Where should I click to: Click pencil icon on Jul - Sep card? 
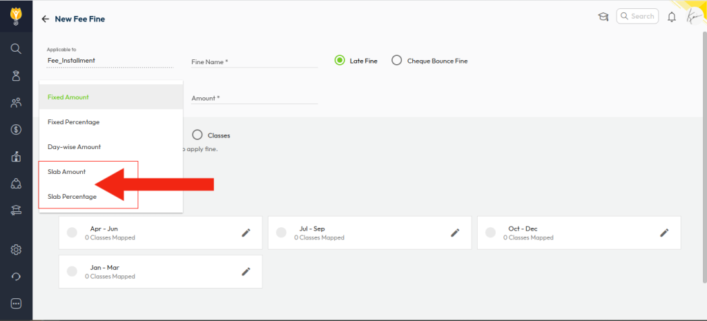coord(455,233)
